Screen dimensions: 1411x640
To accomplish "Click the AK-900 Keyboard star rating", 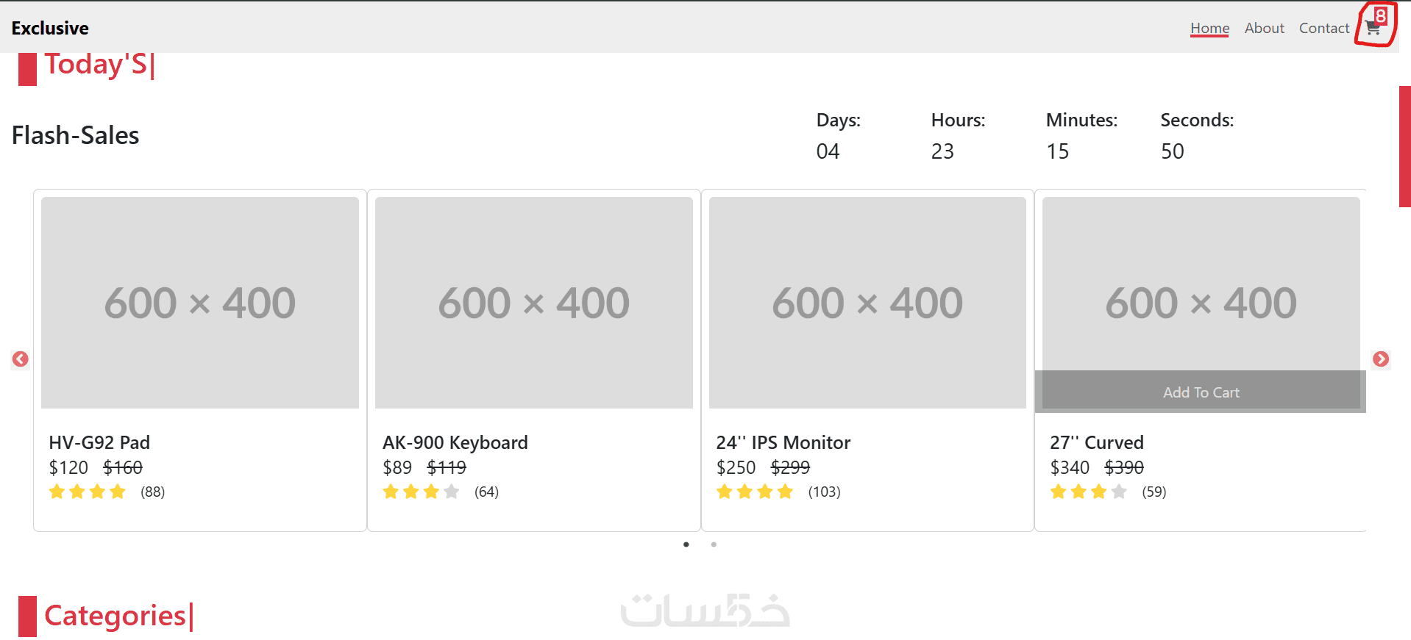I will coord(421,492).
